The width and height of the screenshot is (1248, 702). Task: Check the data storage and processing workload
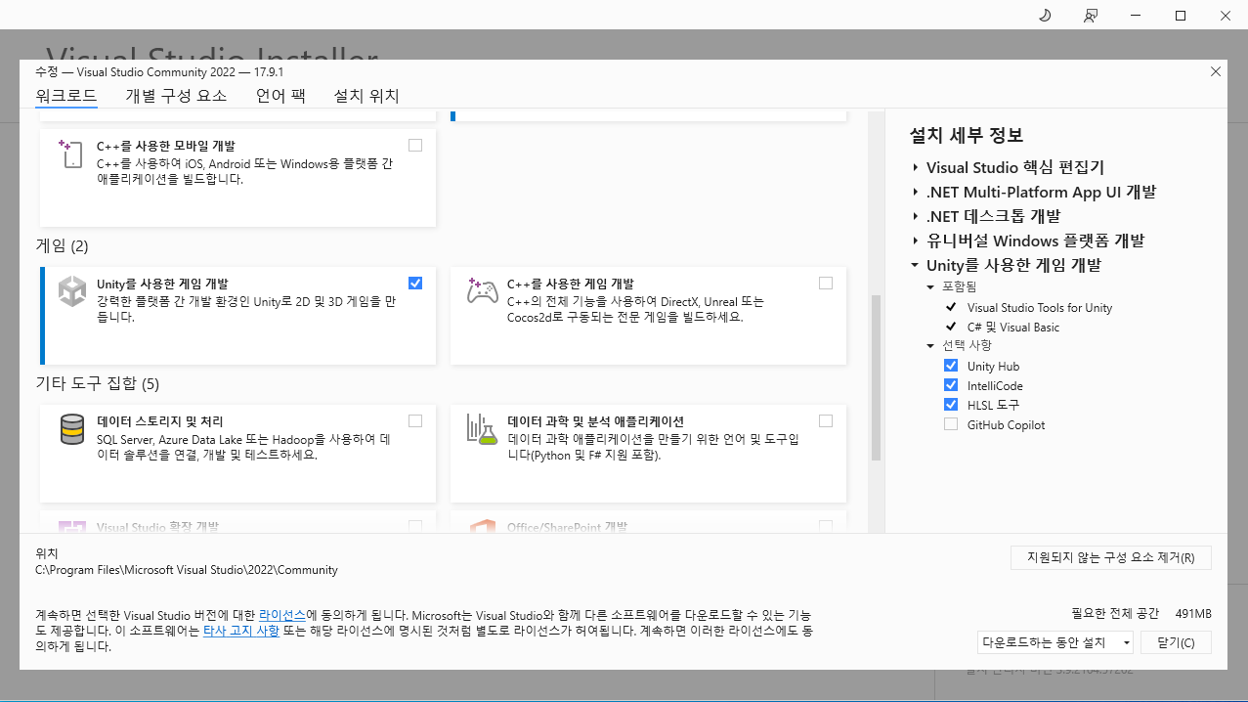(x=415, y=420)
